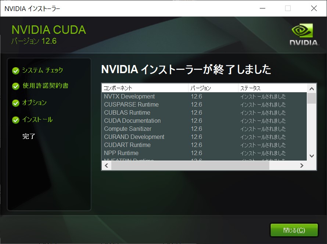This screenshot has height=244, width=327.
Task: Click the horizontal scrollbar thumb
Action: coord(190,166)
